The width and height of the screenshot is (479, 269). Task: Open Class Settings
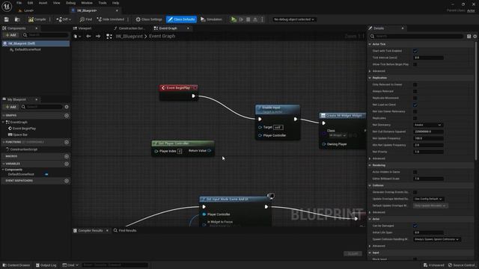point(149,19)
